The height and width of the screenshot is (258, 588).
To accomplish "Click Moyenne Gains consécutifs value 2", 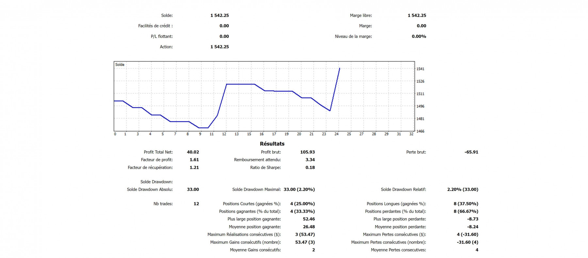I will (314, 250).
